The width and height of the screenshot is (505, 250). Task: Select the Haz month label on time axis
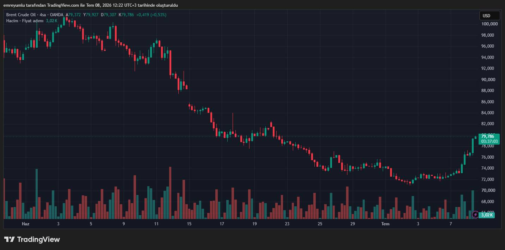point(25,224)
